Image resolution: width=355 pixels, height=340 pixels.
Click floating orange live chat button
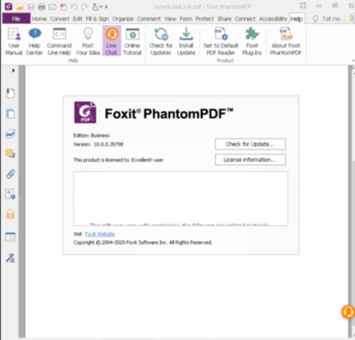[x=348, y=312]
